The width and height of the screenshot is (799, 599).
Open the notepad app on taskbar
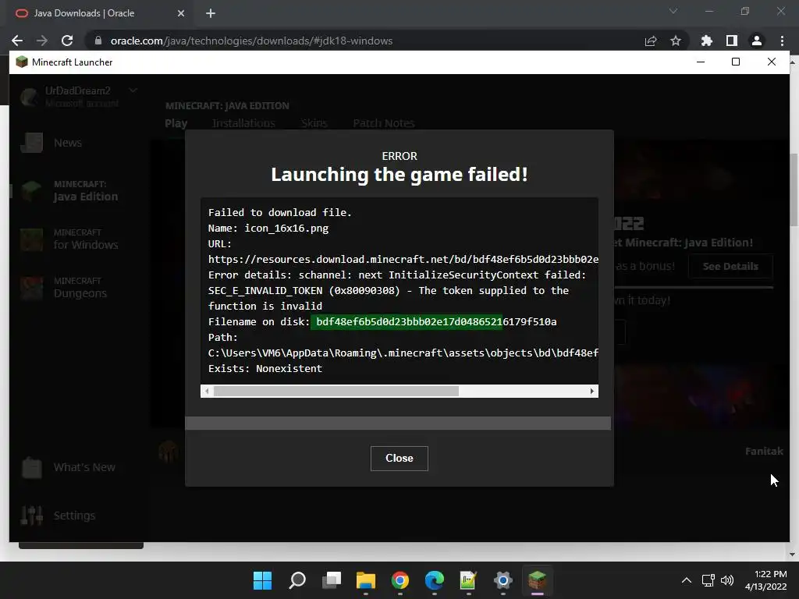coord(468,580)
